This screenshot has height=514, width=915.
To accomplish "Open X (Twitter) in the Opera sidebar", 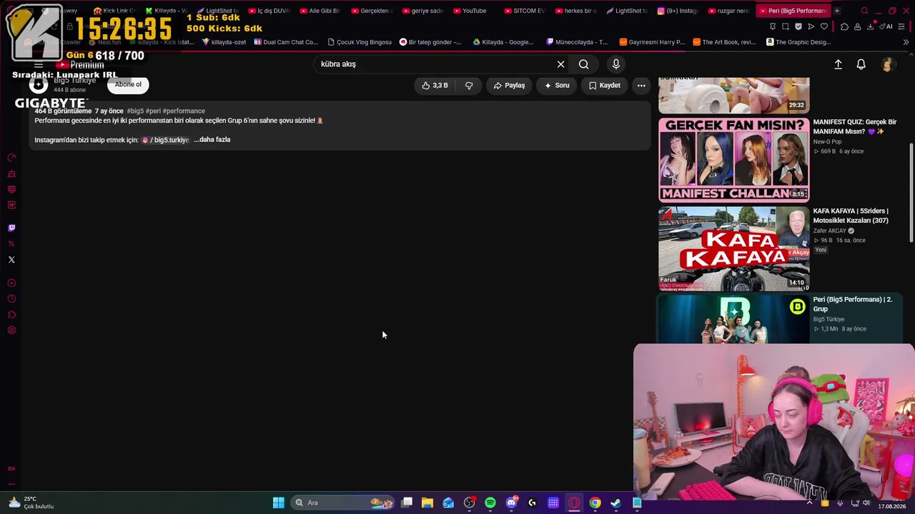I will tap(11, 260).
